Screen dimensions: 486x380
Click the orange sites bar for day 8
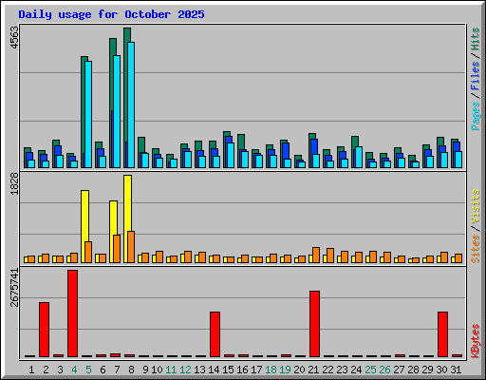(x=131, y=247)
